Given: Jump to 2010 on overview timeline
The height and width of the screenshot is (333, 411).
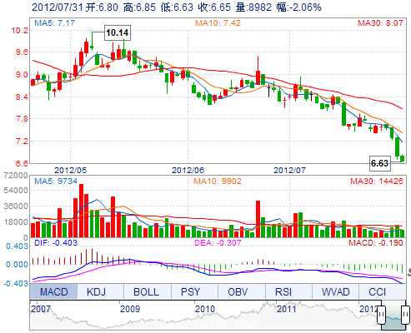Looking at the screenshot, I should click(x=205, y=309).
